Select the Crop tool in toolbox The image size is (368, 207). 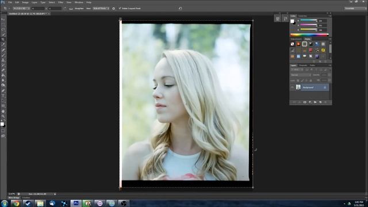(3, 40)
